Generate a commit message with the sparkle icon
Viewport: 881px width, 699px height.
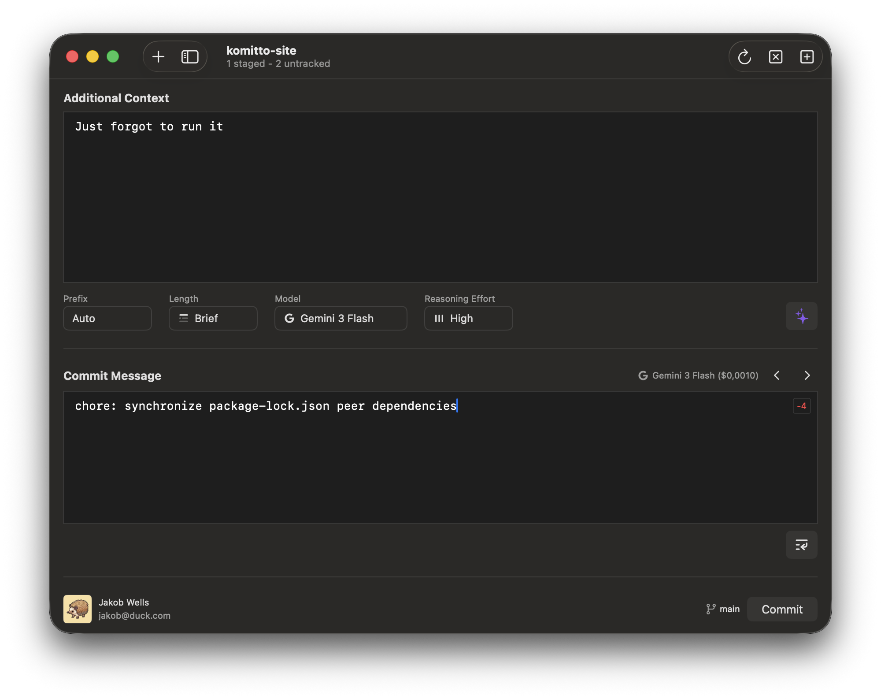(801, 316)
